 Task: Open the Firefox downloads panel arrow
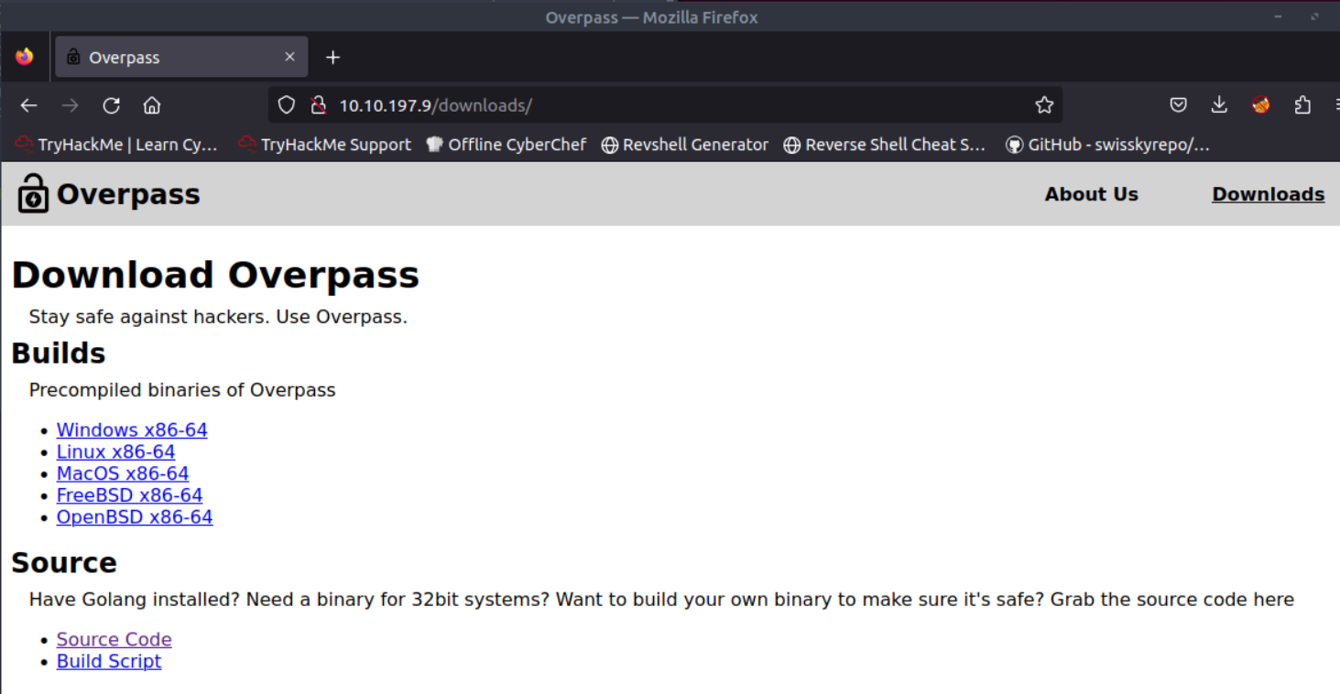tap(1219, 105)
